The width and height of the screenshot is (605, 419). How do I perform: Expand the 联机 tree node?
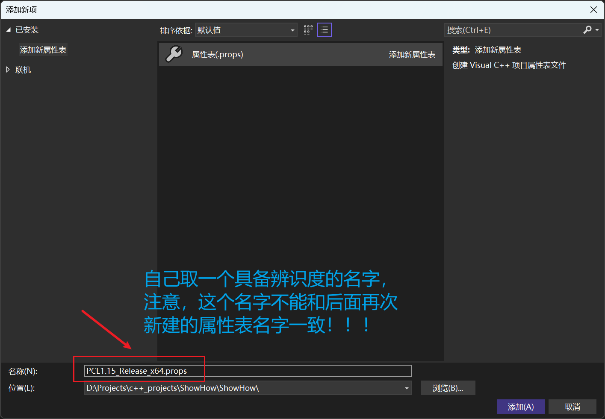pyautogui.click(x=8, y=70)
